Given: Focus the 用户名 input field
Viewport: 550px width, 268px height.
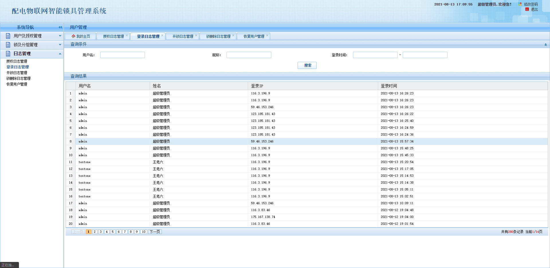Looking at the screenshot, I should [123, 55].
